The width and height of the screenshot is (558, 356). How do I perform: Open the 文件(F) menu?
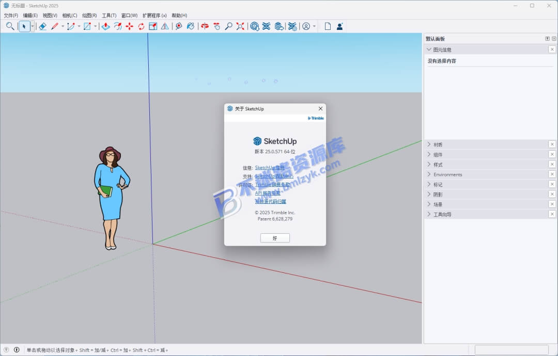[11, 15]
